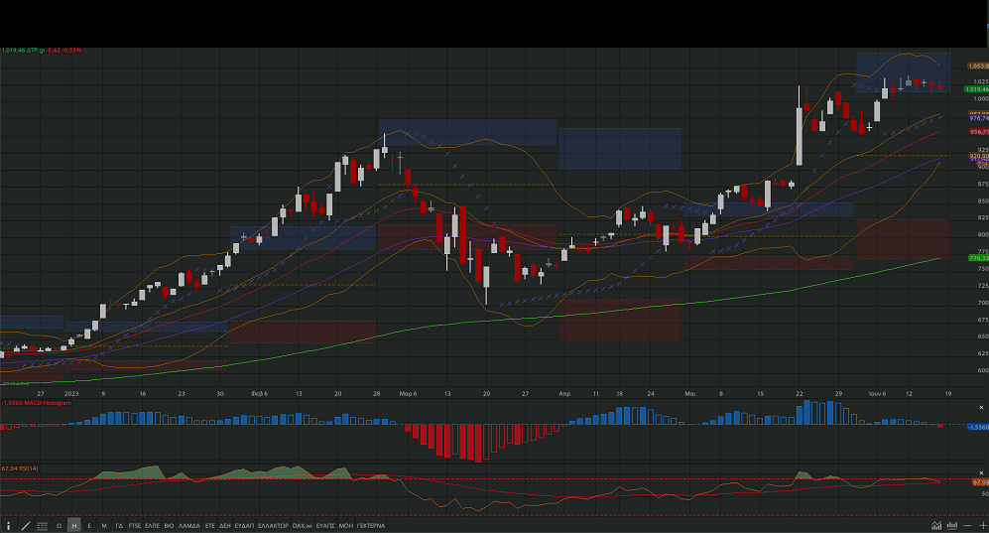Open the data table grid icon
The width and height of the screenshot is (989, 533).
pos(43,525)
